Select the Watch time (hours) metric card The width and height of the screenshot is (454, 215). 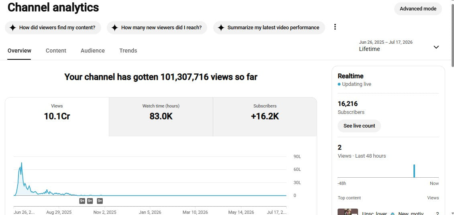[161, 117]
